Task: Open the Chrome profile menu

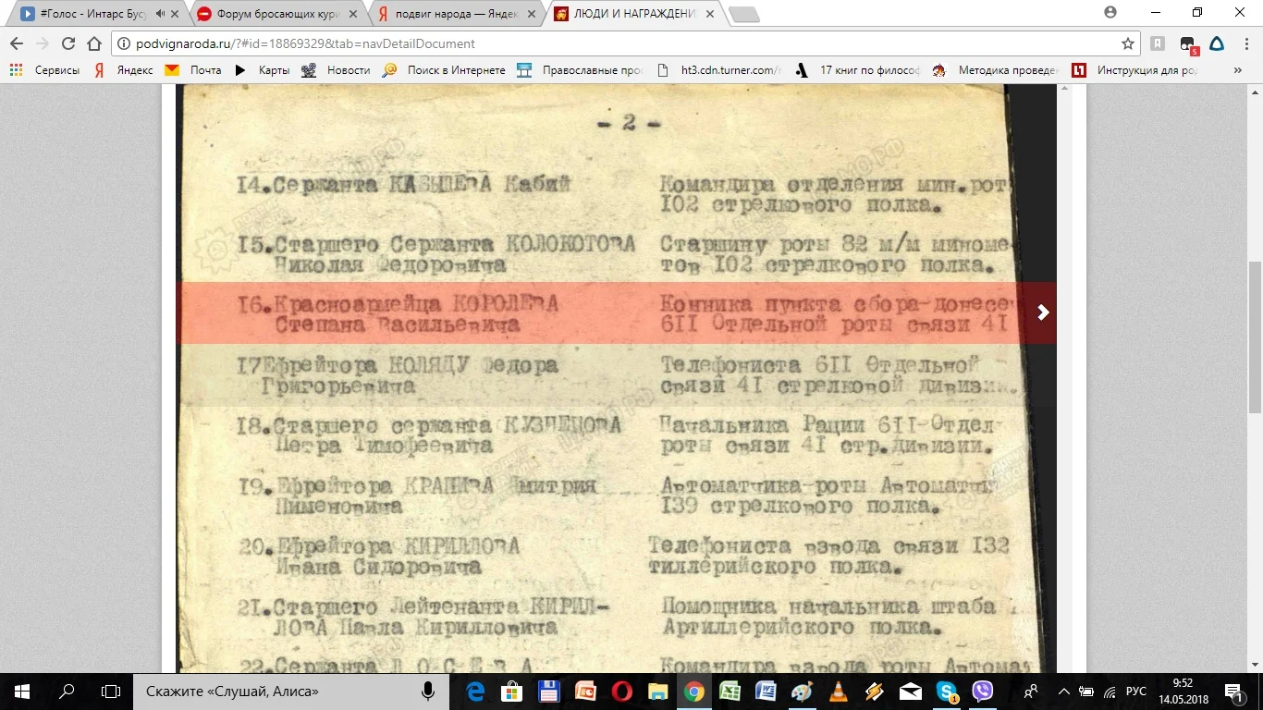Action: (x=1110, y=13)
